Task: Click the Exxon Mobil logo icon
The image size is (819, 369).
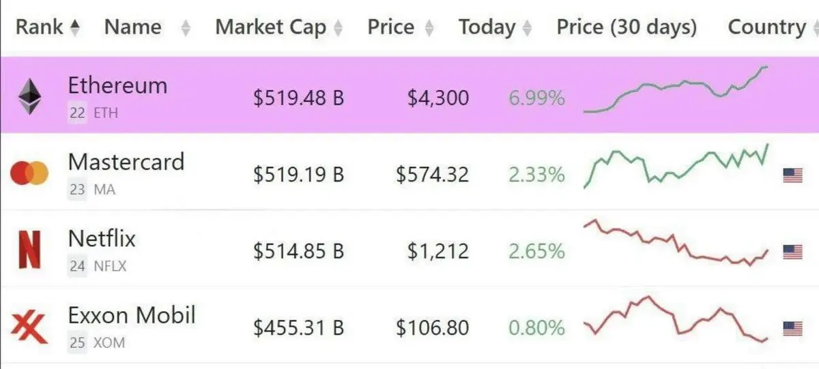Action: pos(29,327)
